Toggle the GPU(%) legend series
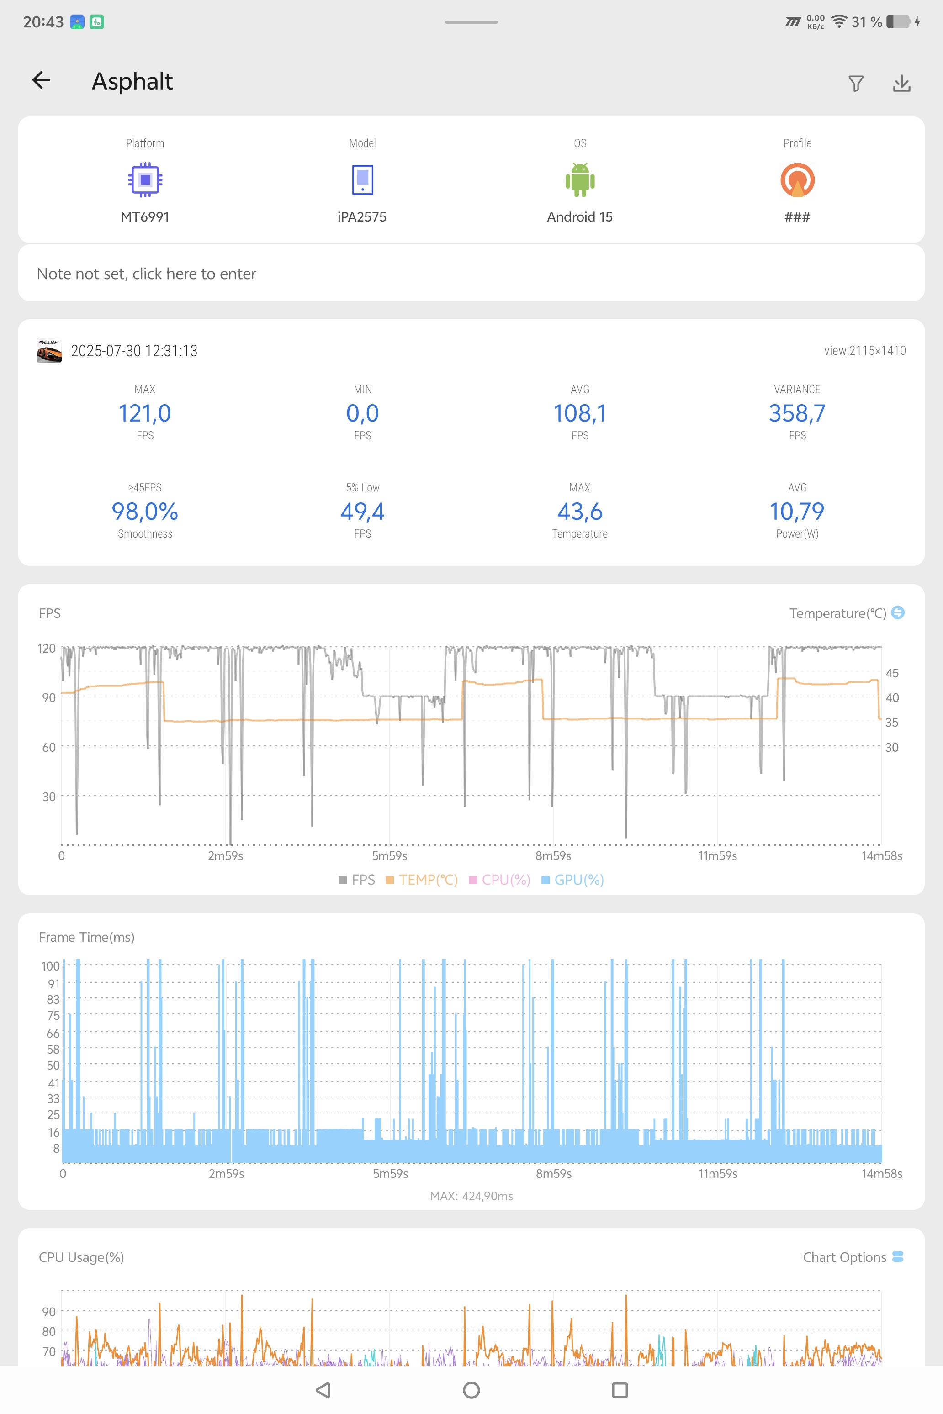 tap(572, 880)
